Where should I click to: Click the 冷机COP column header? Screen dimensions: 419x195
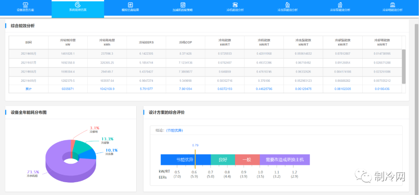pos(185,42)
